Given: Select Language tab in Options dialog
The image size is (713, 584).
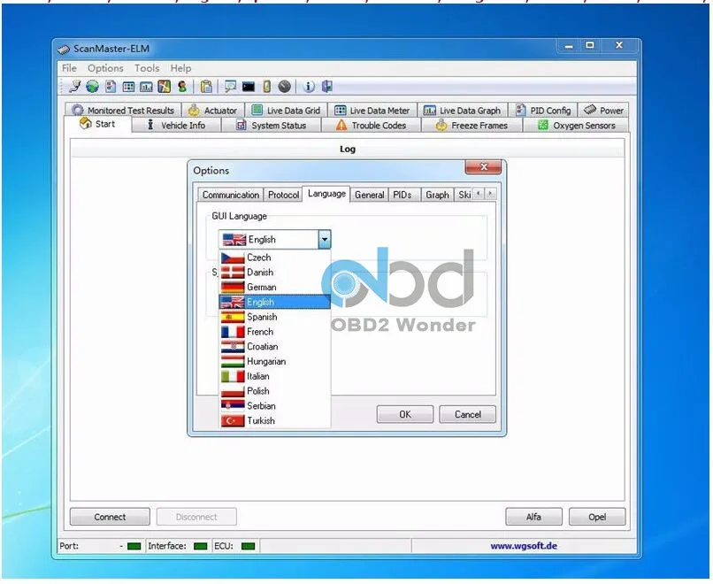Looking at the screenshot, I should pos(326,194).
